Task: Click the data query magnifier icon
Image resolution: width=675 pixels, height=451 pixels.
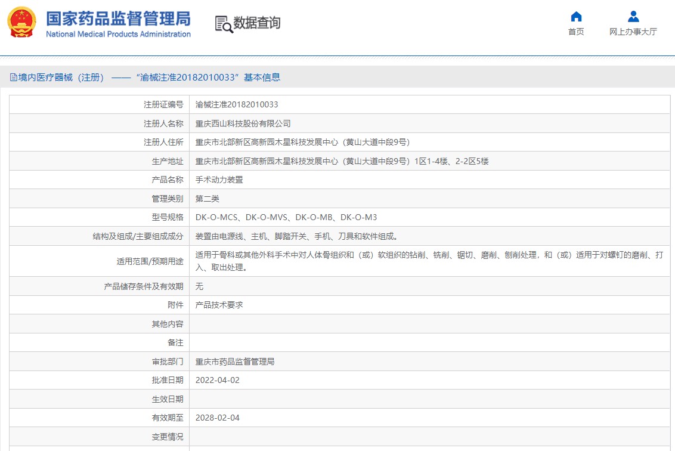Action: tap(224, 24)
